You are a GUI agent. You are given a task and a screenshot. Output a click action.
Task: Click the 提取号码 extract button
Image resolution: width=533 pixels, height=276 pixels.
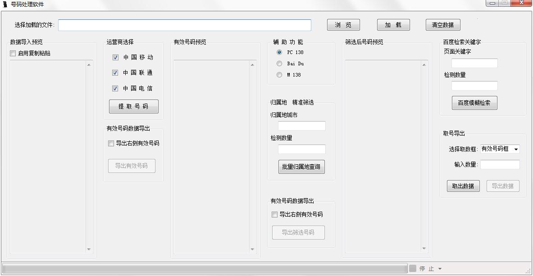pyautogui.click(x=133, y=107)
